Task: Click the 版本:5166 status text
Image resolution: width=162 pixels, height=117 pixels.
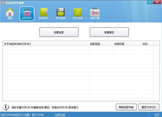Action: (38, 115)
